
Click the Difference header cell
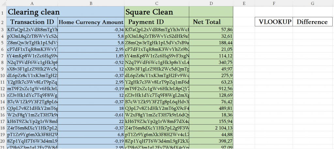[312, 22]
